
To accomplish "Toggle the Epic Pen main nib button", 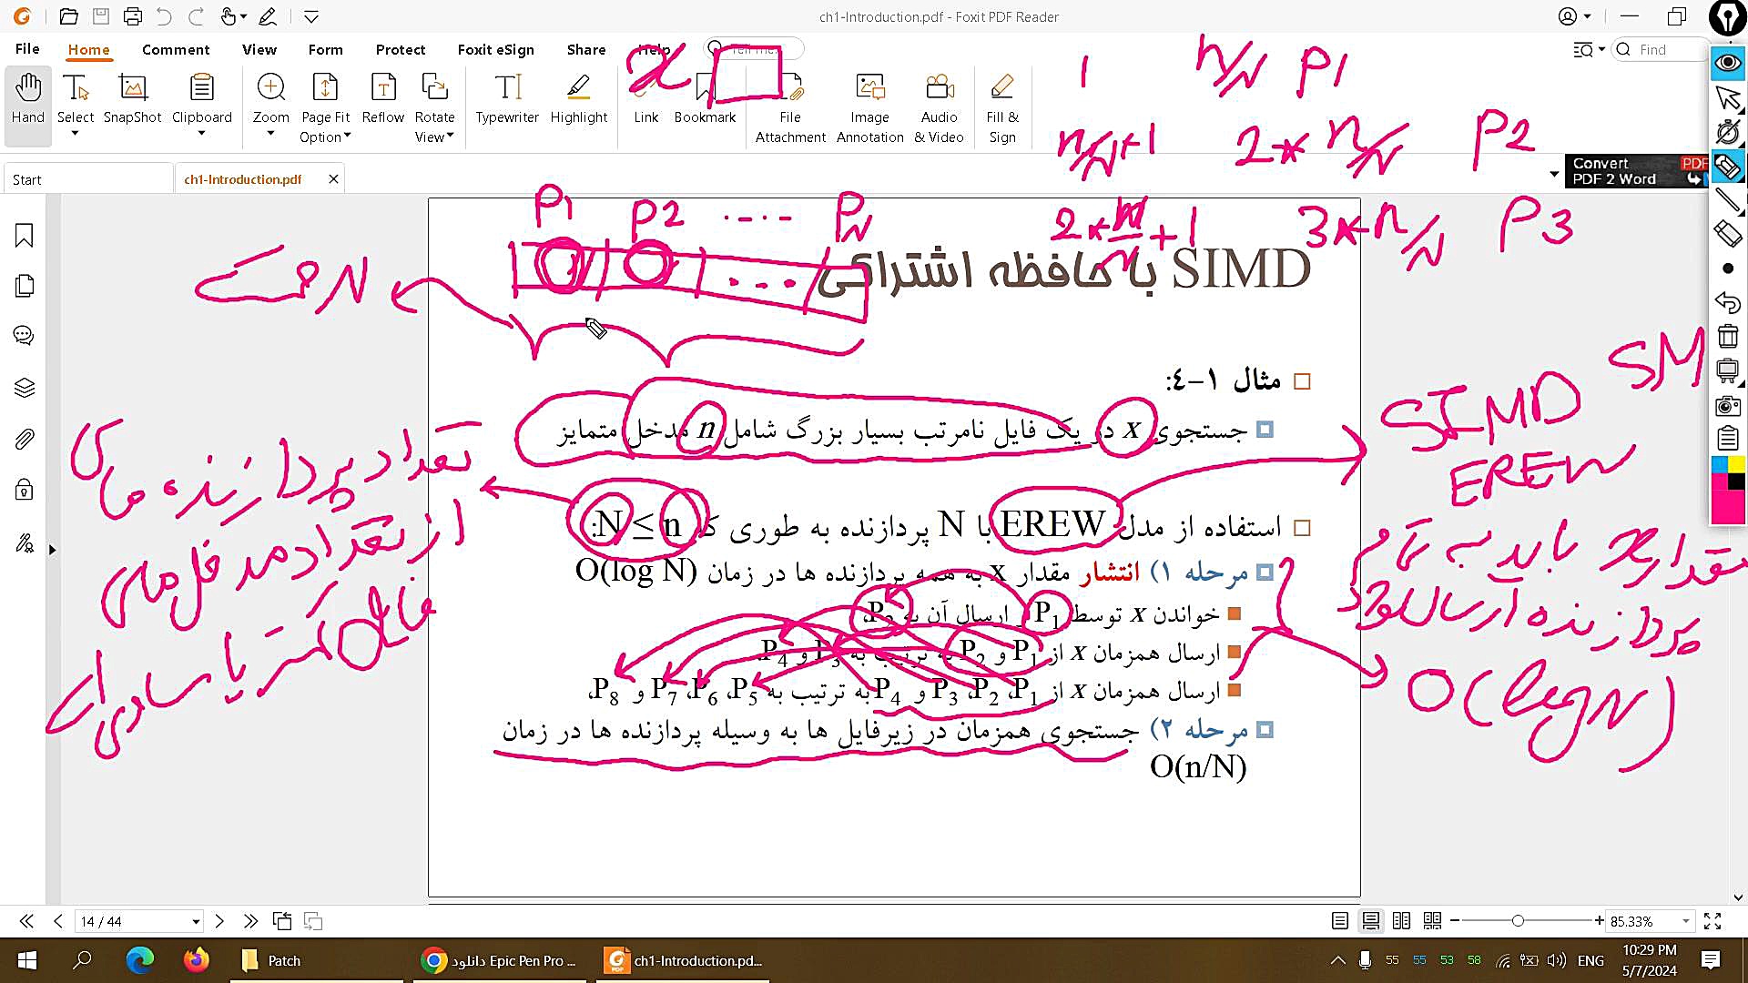I will point(1727,18).
